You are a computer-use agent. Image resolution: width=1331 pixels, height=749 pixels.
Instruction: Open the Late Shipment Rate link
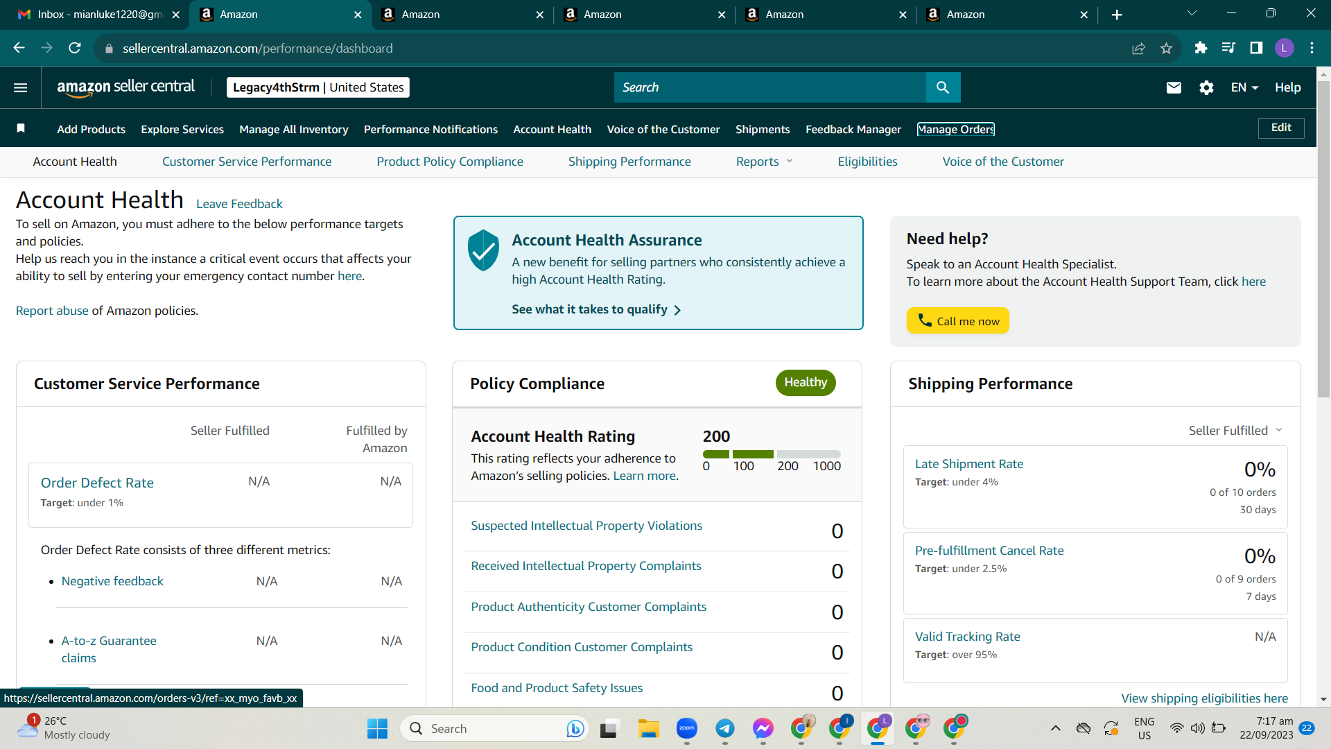[969, 464]
